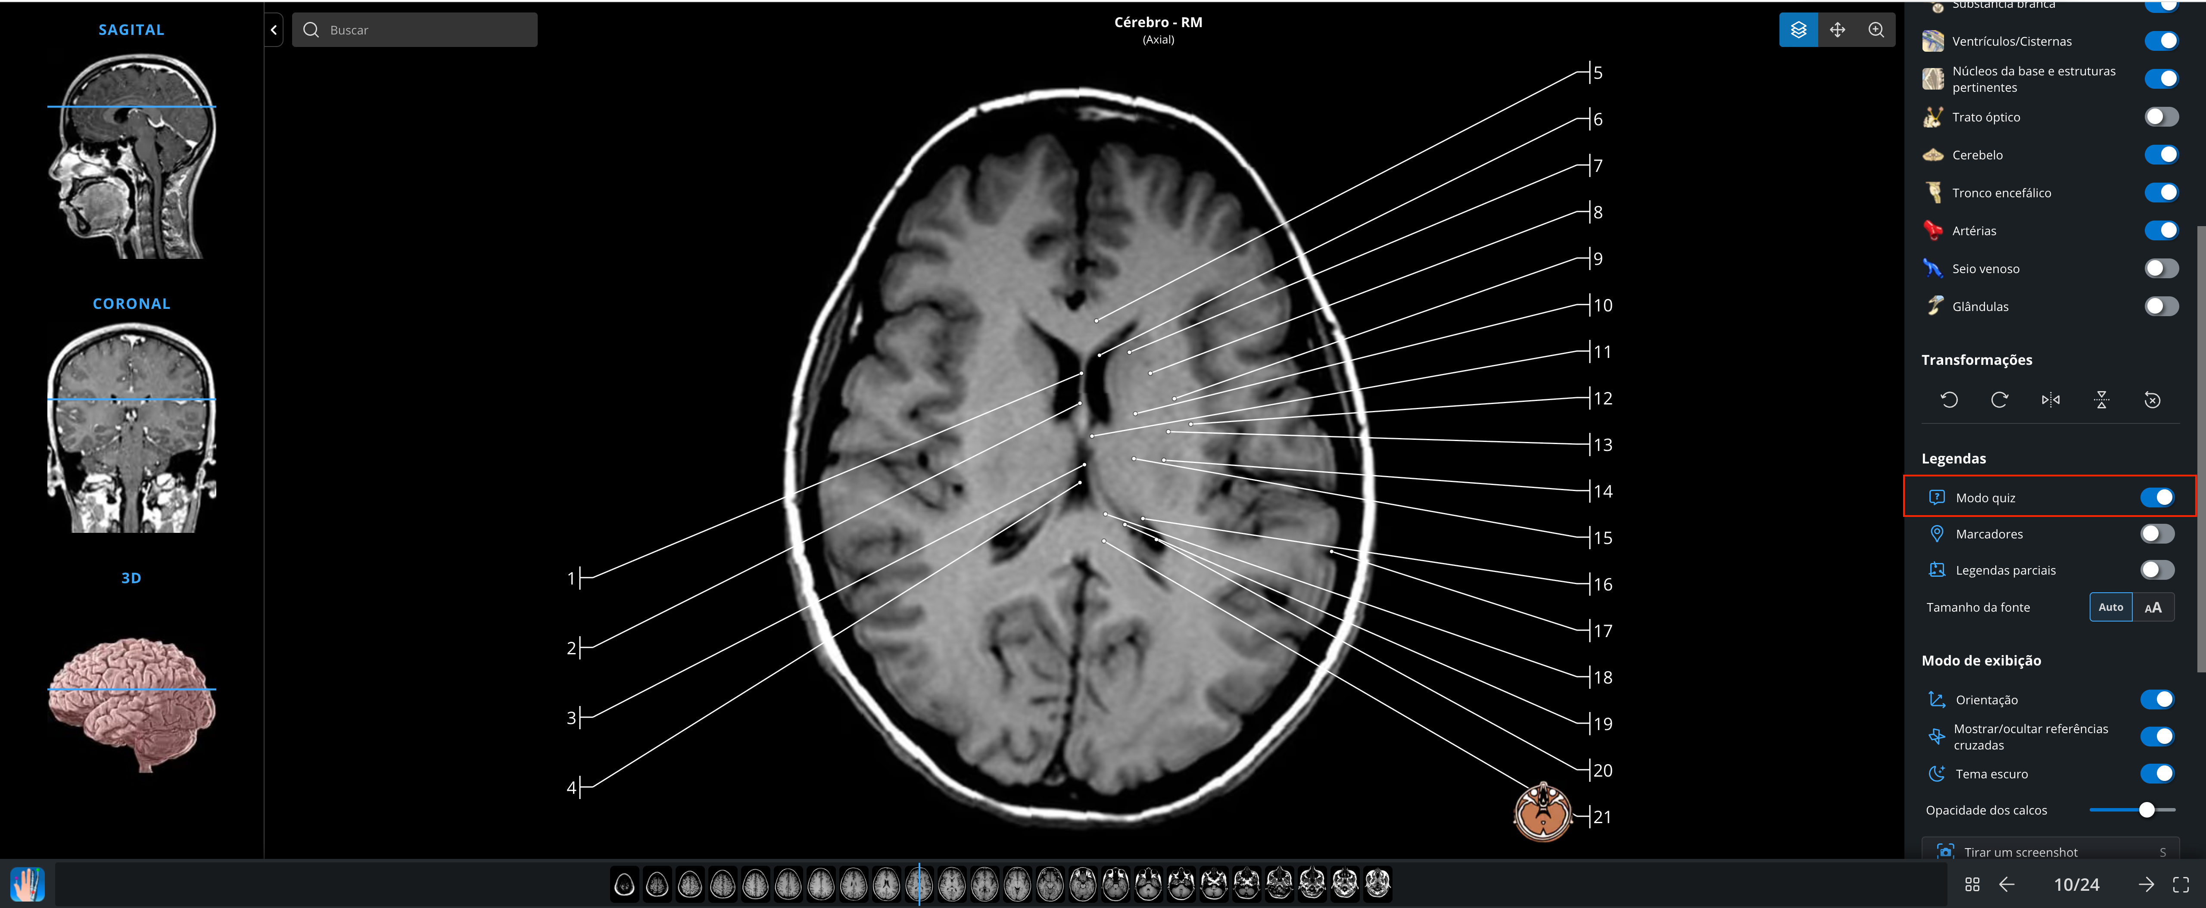Open the slice grid overview icon
This screenshot has height=908, width=2206.
(1972, 884)
